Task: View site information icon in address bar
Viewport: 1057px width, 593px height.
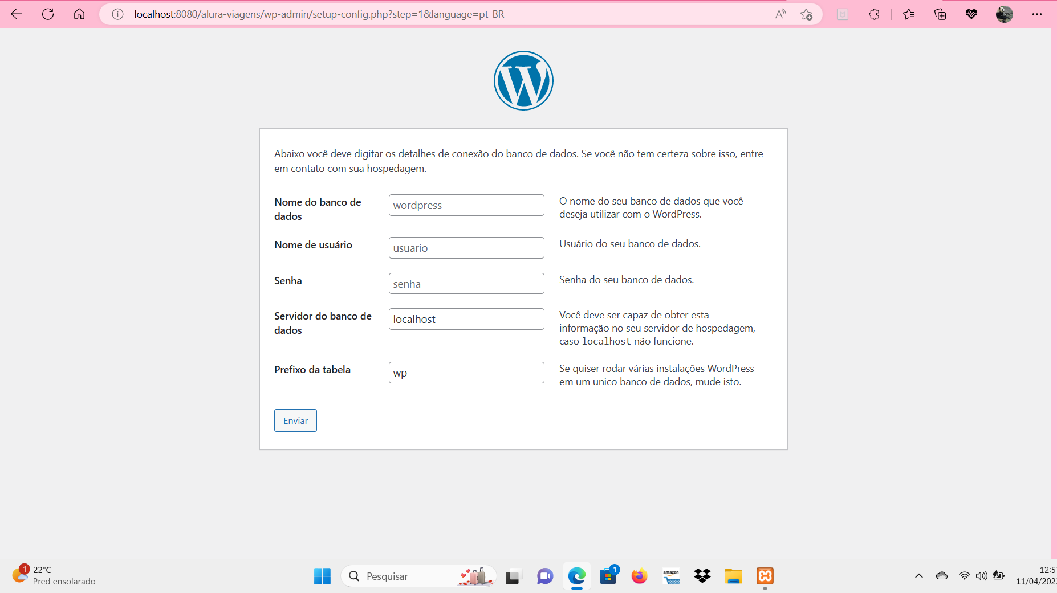Action: [x=117, y=14]
